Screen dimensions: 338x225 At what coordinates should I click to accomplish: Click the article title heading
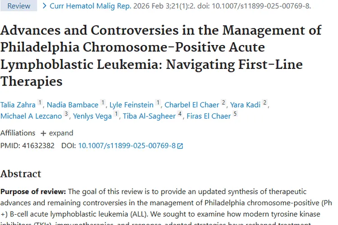tap(161, 56)
